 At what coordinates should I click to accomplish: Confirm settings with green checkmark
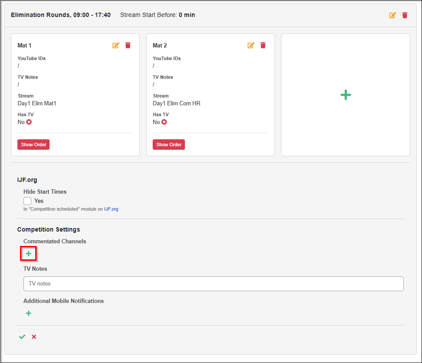point(22,337)
